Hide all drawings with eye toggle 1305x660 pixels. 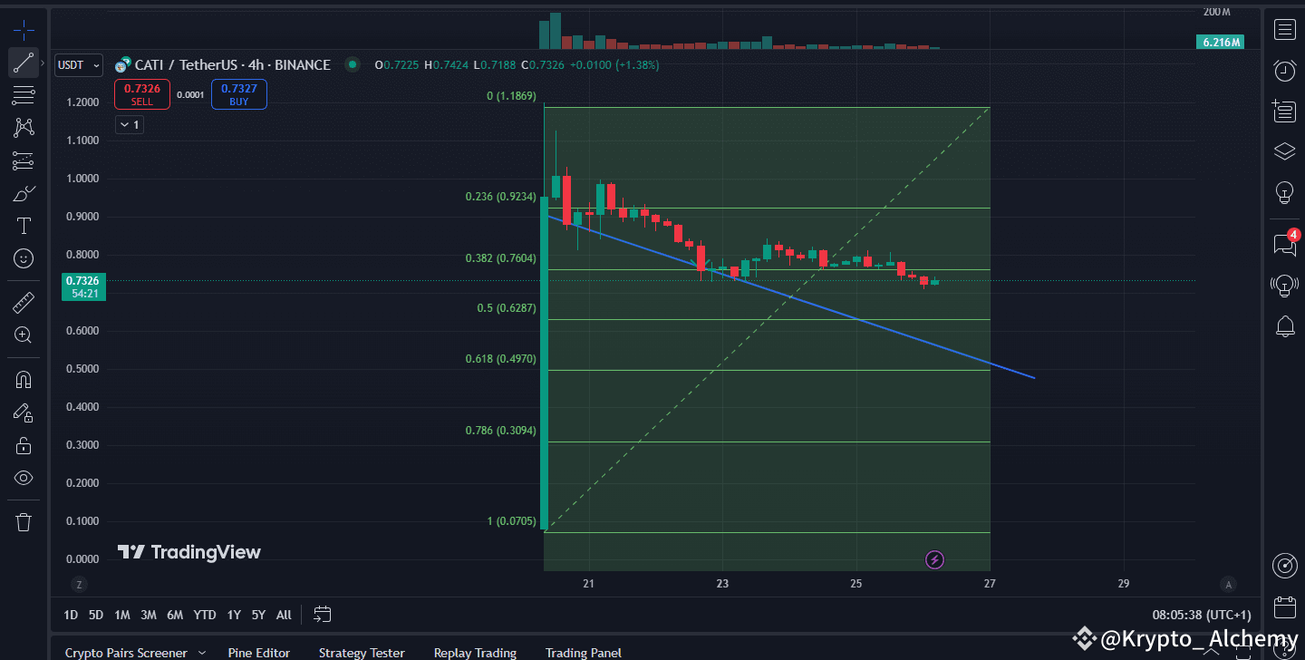click(x=23, y=478)
